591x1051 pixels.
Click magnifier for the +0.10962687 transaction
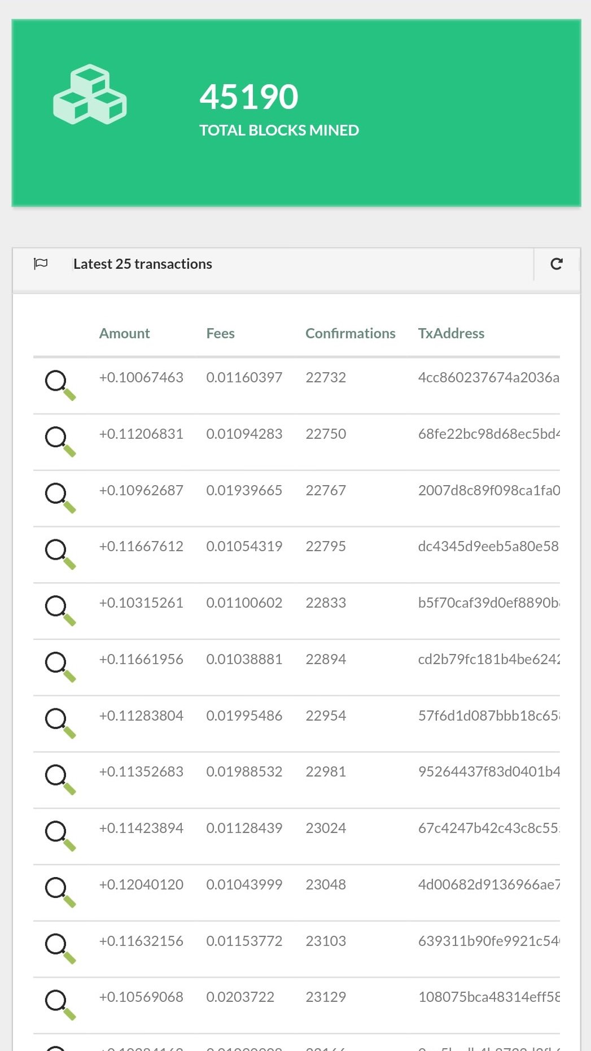tap(60, 498)
